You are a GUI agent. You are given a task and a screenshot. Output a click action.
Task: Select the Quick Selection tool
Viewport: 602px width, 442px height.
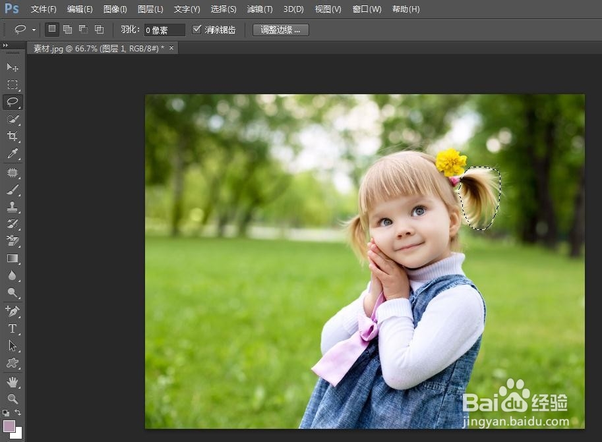(13, 119)
